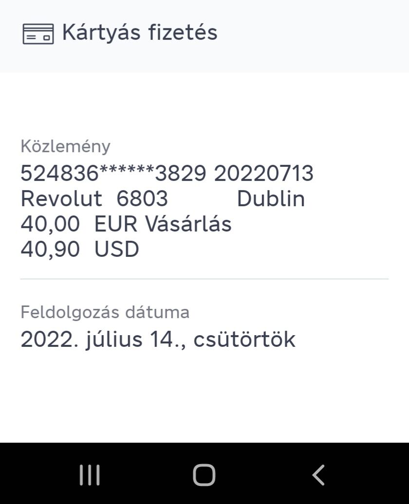Tap the word csütörtök
Viewport: 409px width, 504px height.
[x=244, y=340]
